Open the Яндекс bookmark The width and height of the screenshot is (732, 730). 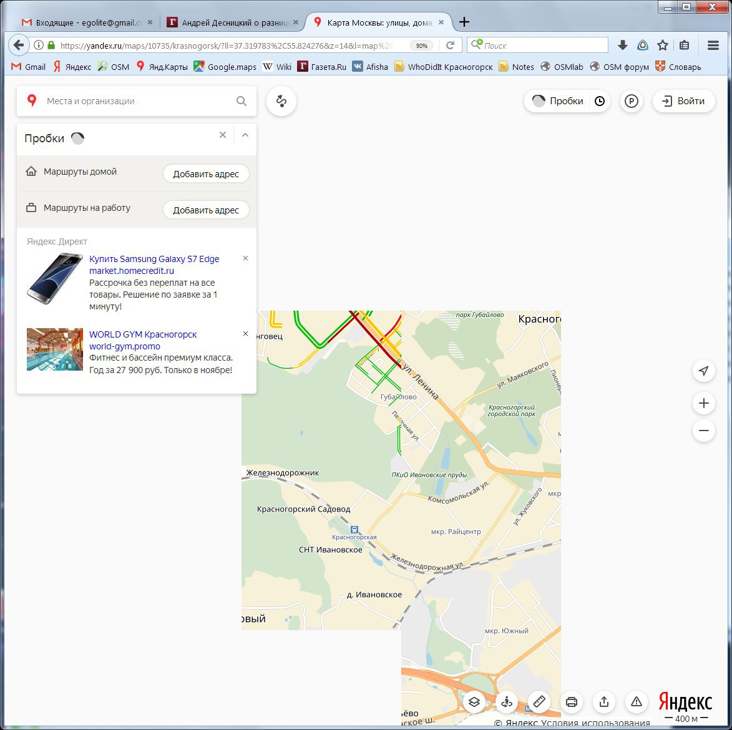pyautogui.click(x=72, y=67)
